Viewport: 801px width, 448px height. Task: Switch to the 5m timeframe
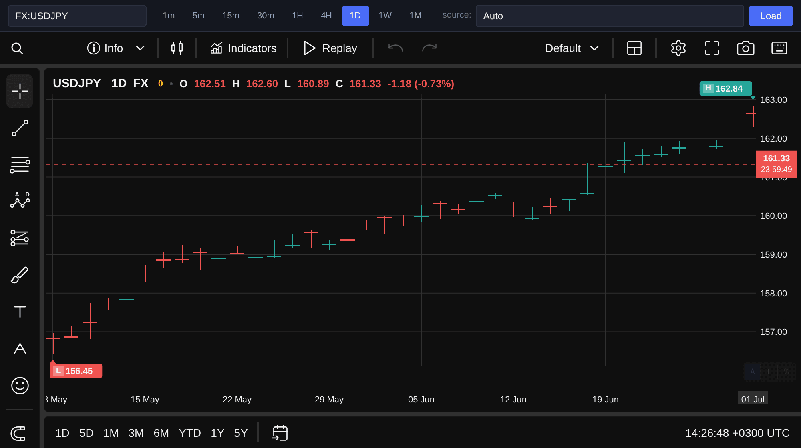[199, 16]
